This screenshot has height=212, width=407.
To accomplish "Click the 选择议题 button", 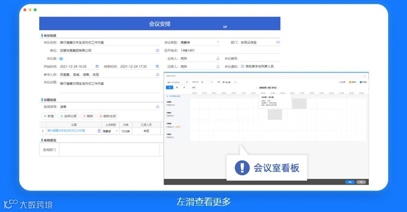I will 68,116.
